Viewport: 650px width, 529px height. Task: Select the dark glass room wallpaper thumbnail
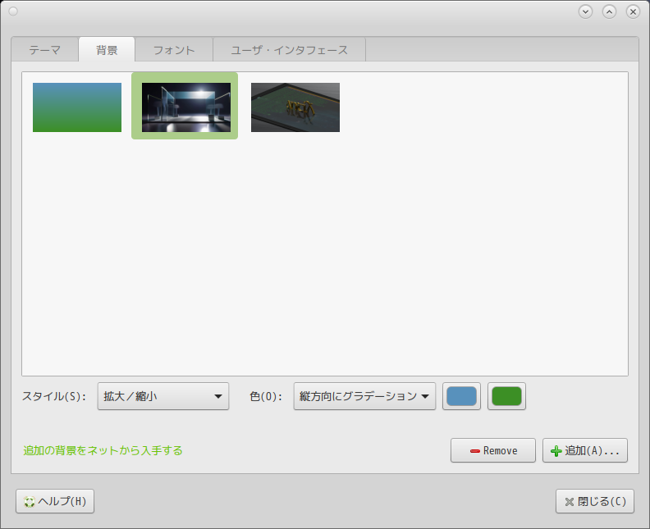click(x=186, y=107)
